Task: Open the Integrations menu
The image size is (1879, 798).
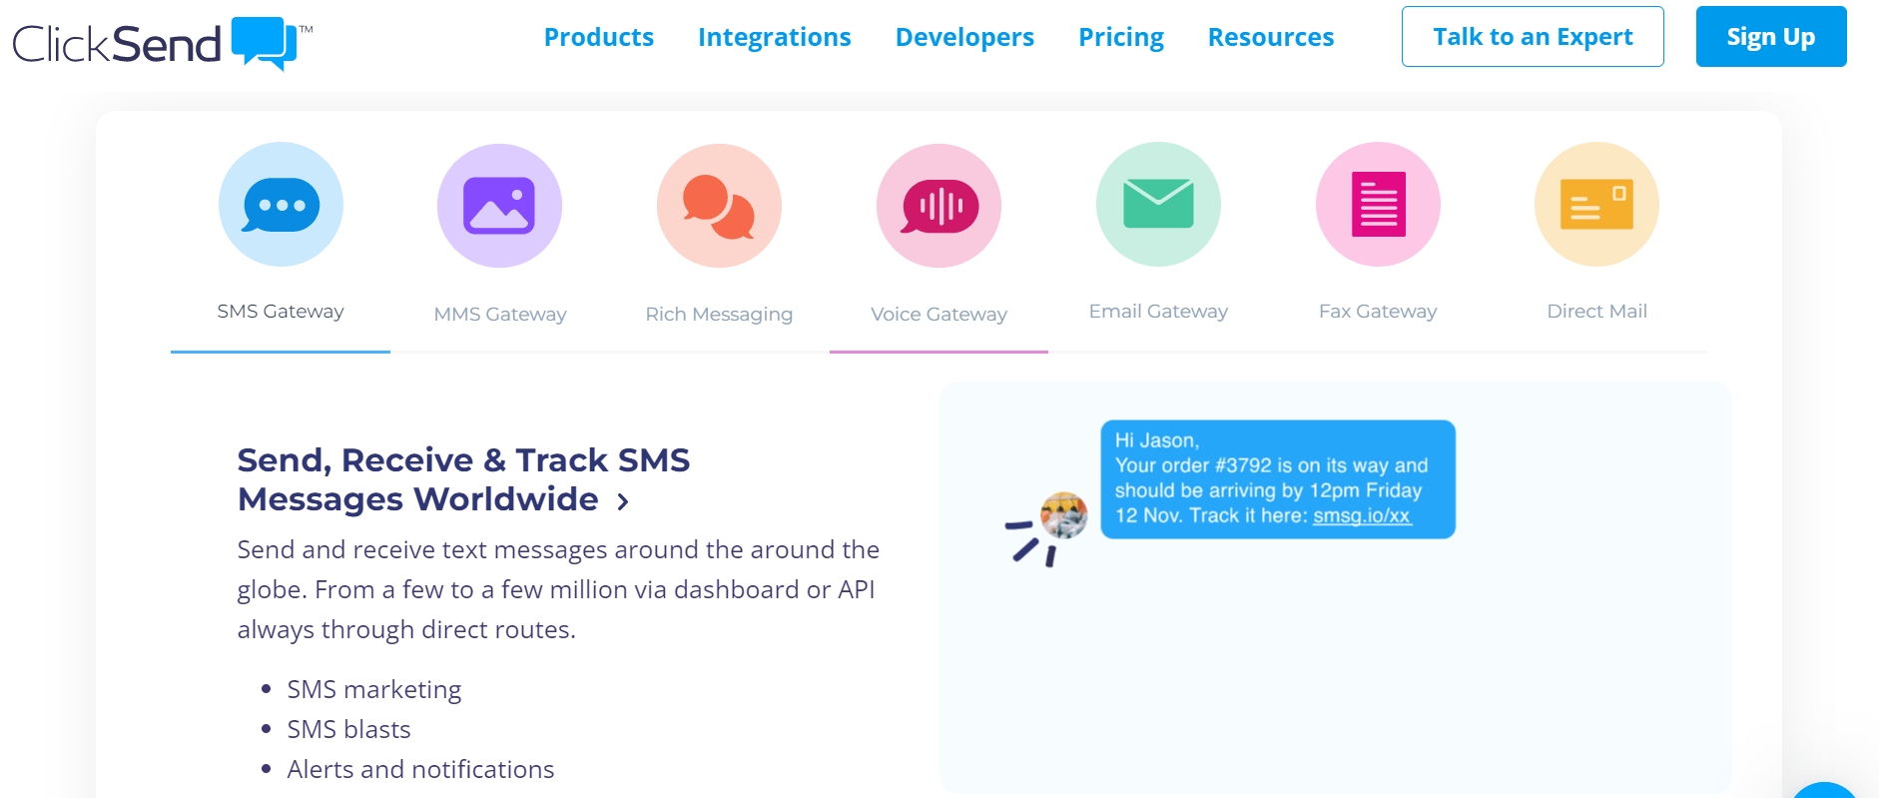Action: (775, 37)
